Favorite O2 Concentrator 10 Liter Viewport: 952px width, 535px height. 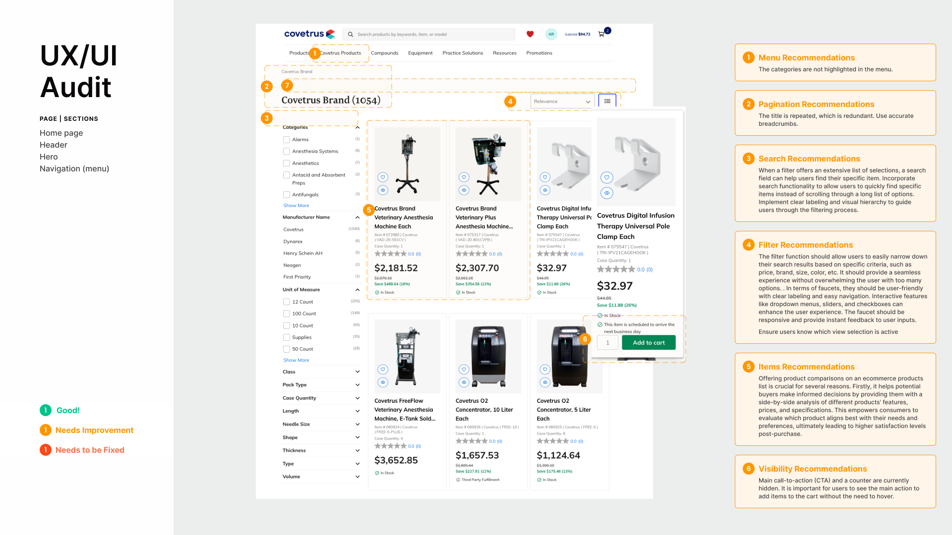point(464,370)
